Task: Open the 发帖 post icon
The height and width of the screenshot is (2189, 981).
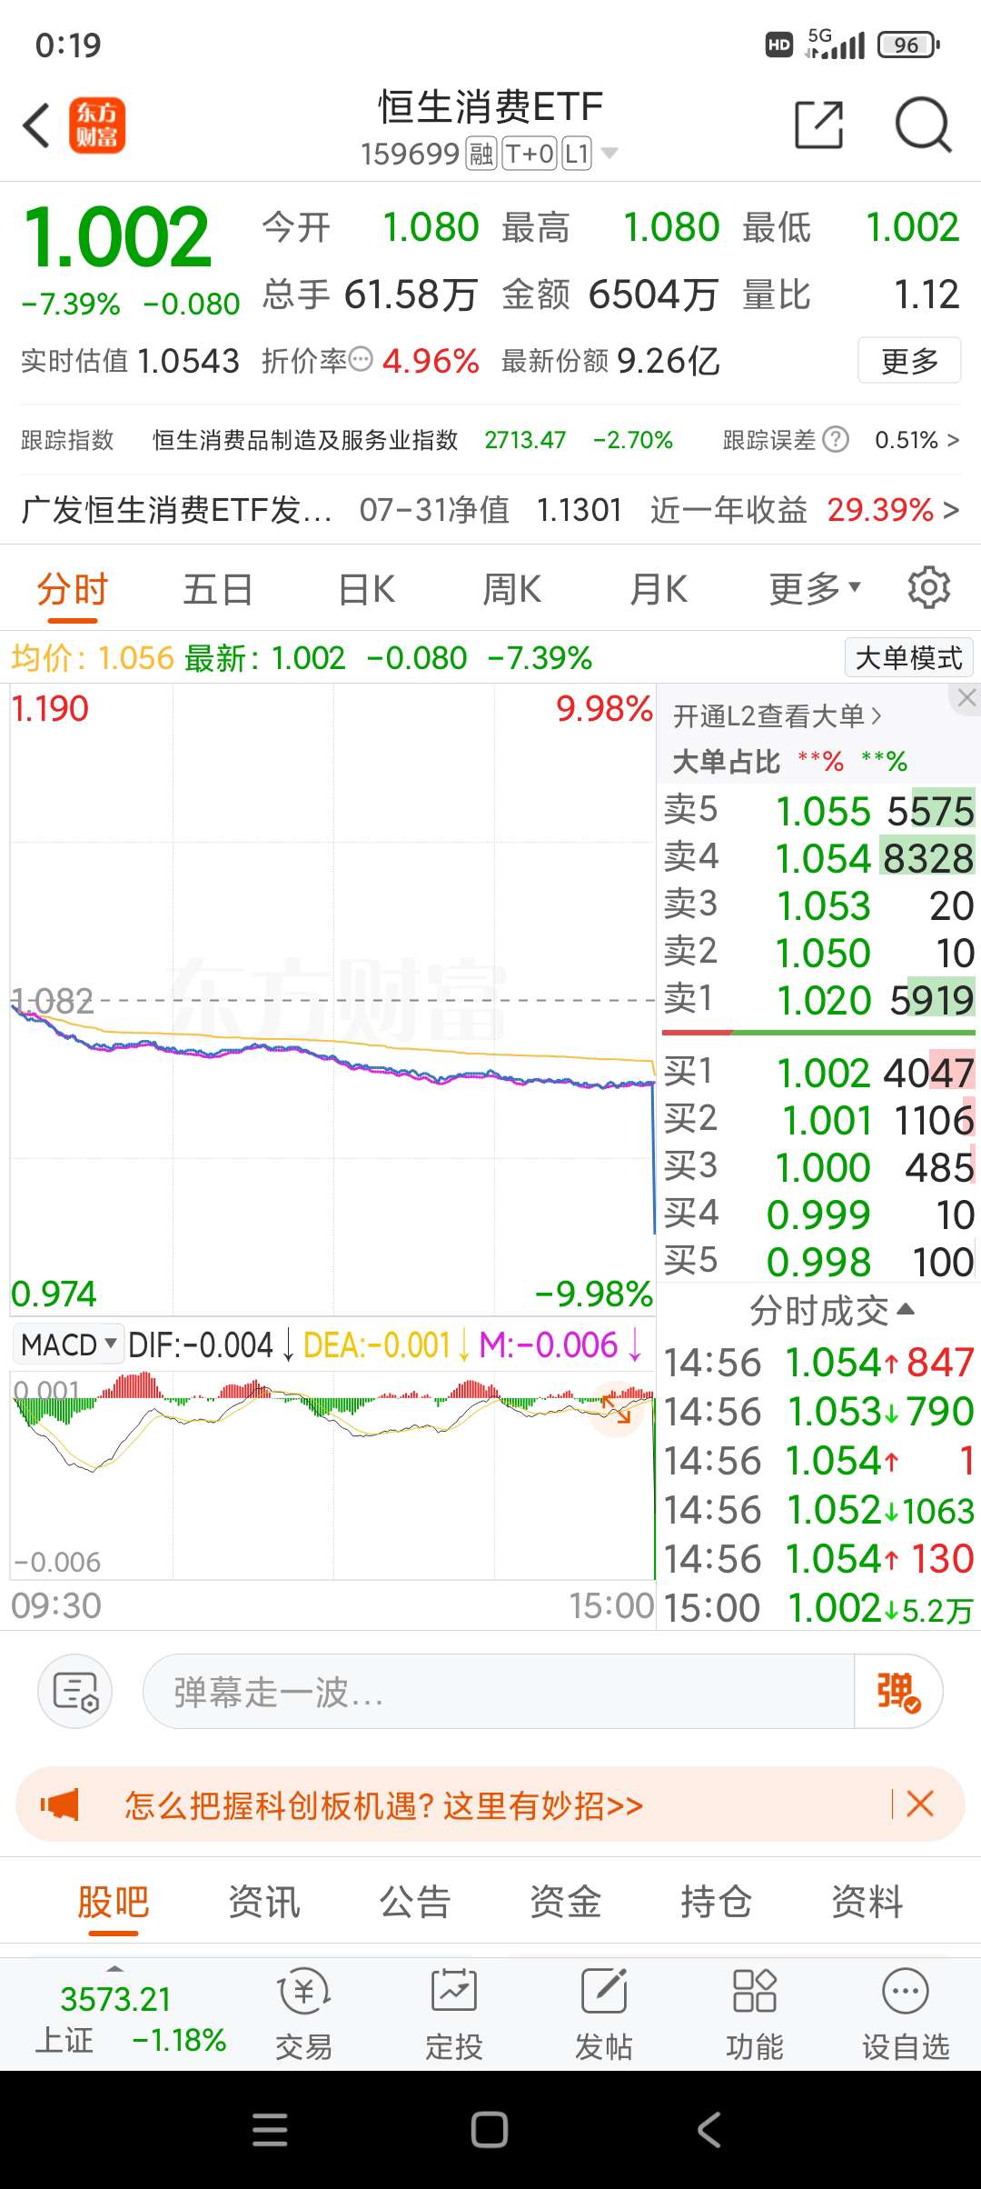Action: pyautogui.click(x=604, y=2014)
